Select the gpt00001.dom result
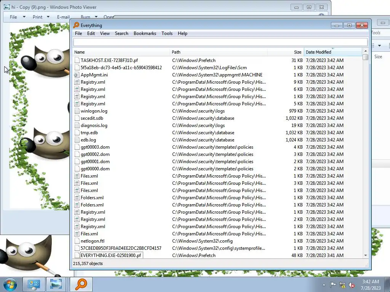The image size is (390, 292). (x=95, y=161)
